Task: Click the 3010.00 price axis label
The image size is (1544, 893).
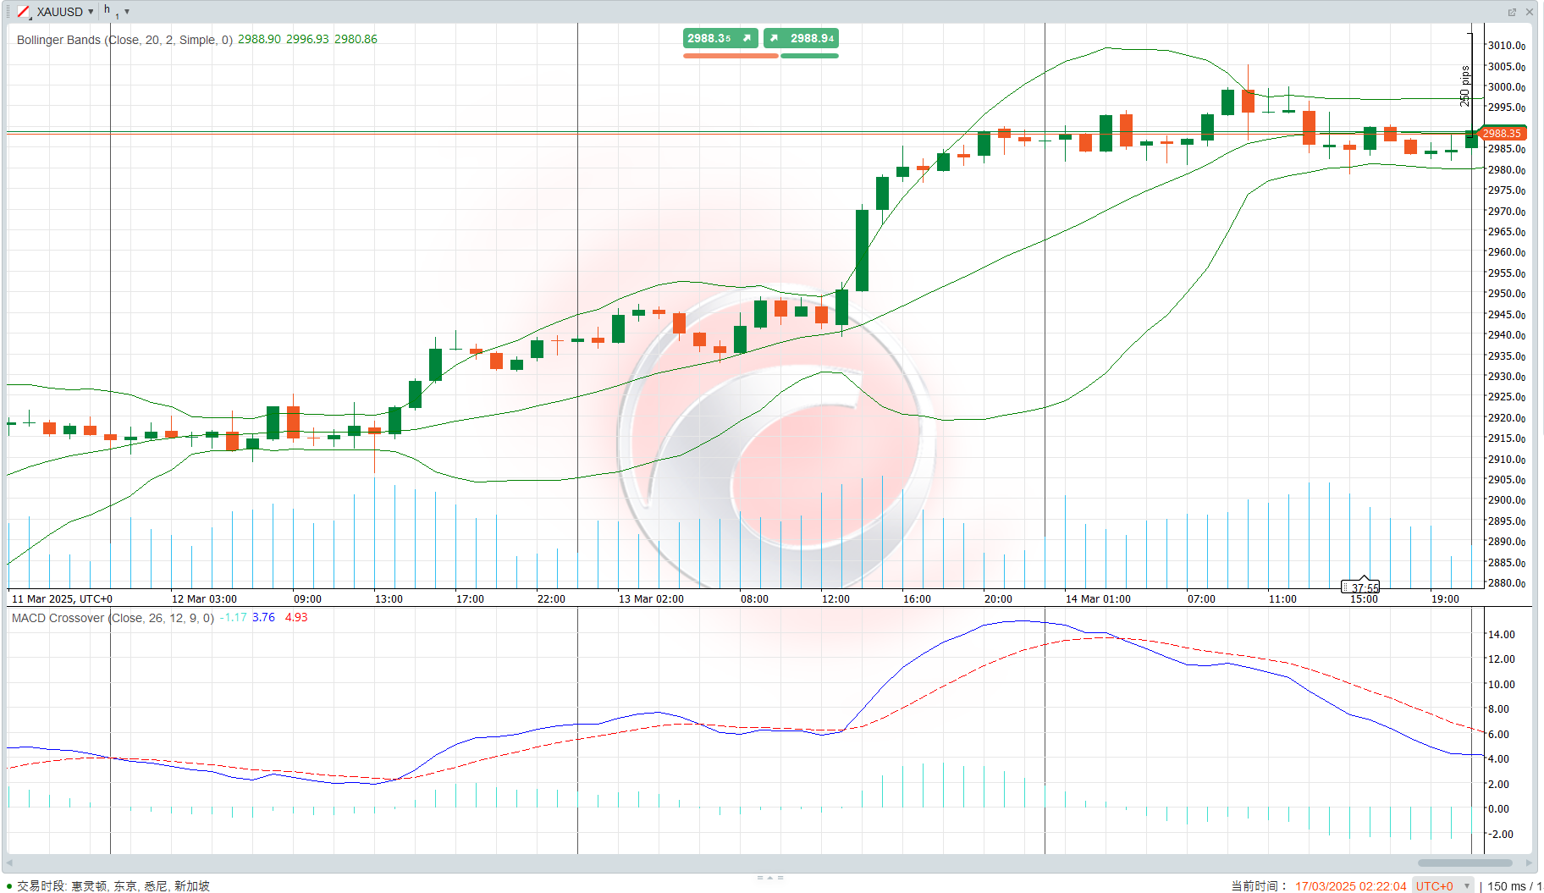Action: 1507,46
